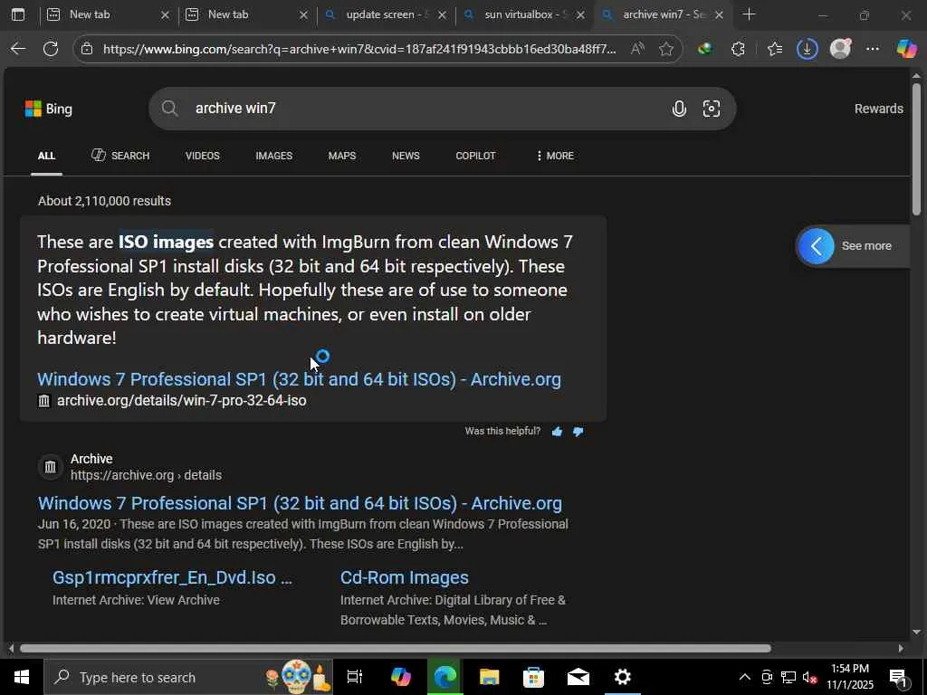
Task: Expand the MORE dropdown menu
Action: click(555, 156)
